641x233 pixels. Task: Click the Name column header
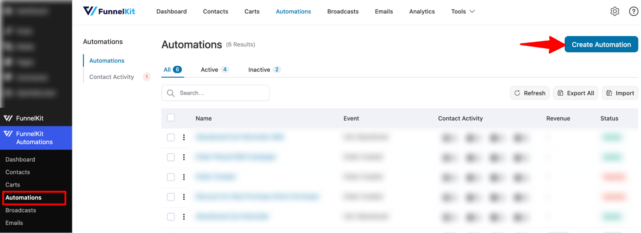pos(204,118)
